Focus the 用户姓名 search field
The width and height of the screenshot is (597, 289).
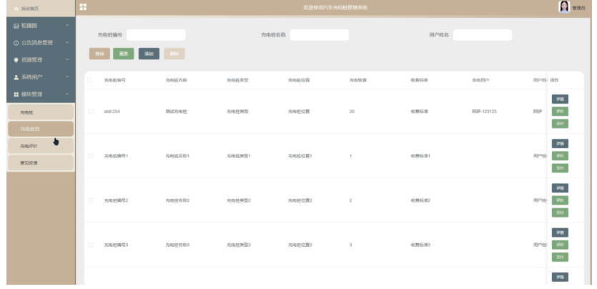pyautogui.click(x=483, y=35)
